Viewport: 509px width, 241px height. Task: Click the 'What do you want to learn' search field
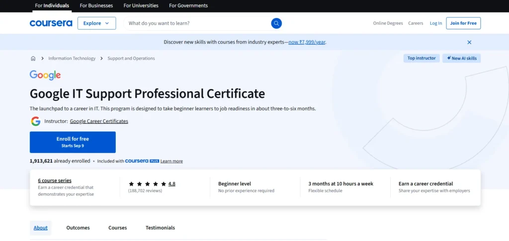(196, 23)
